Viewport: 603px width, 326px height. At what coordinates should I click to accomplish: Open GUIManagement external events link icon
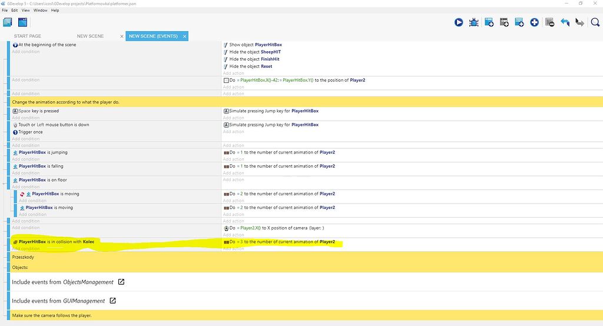point(113,301)
